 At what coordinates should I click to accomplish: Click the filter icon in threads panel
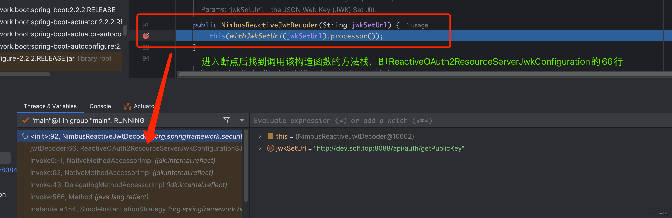[227, 120]
